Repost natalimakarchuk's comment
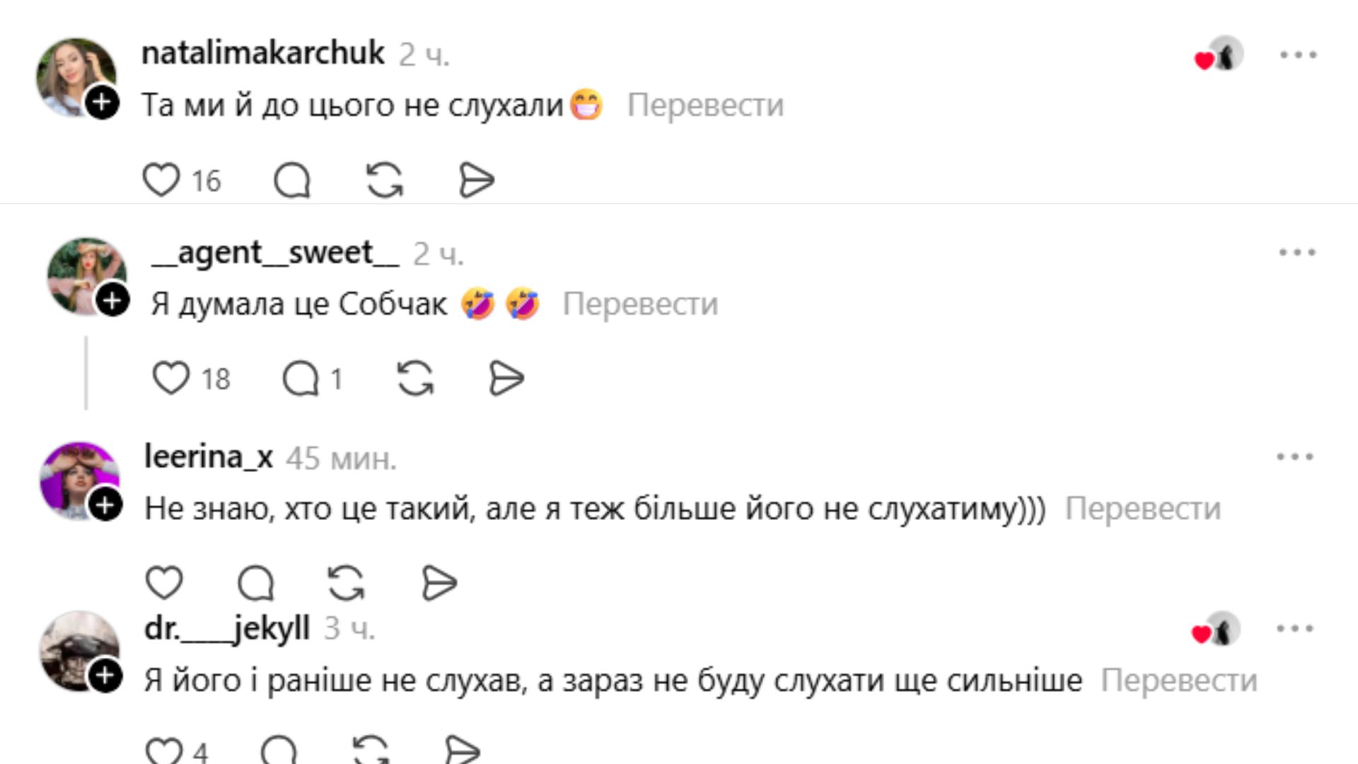The image size is (1358, 764). 385,180
